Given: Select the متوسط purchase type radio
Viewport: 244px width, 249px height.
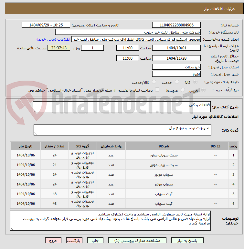Looking at the screenshot, I should click(183, 90).
